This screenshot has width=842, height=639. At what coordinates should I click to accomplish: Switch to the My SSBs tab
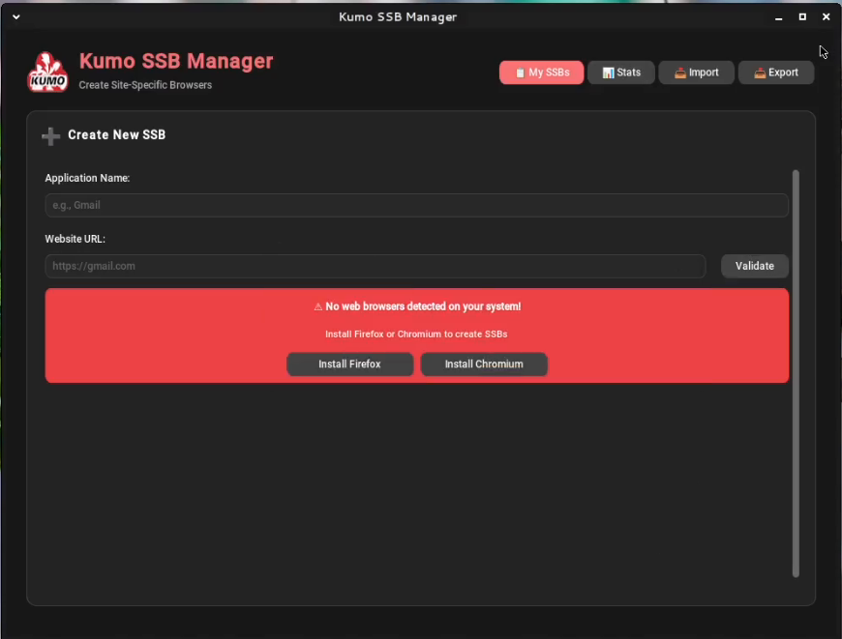tap(541, 73)
